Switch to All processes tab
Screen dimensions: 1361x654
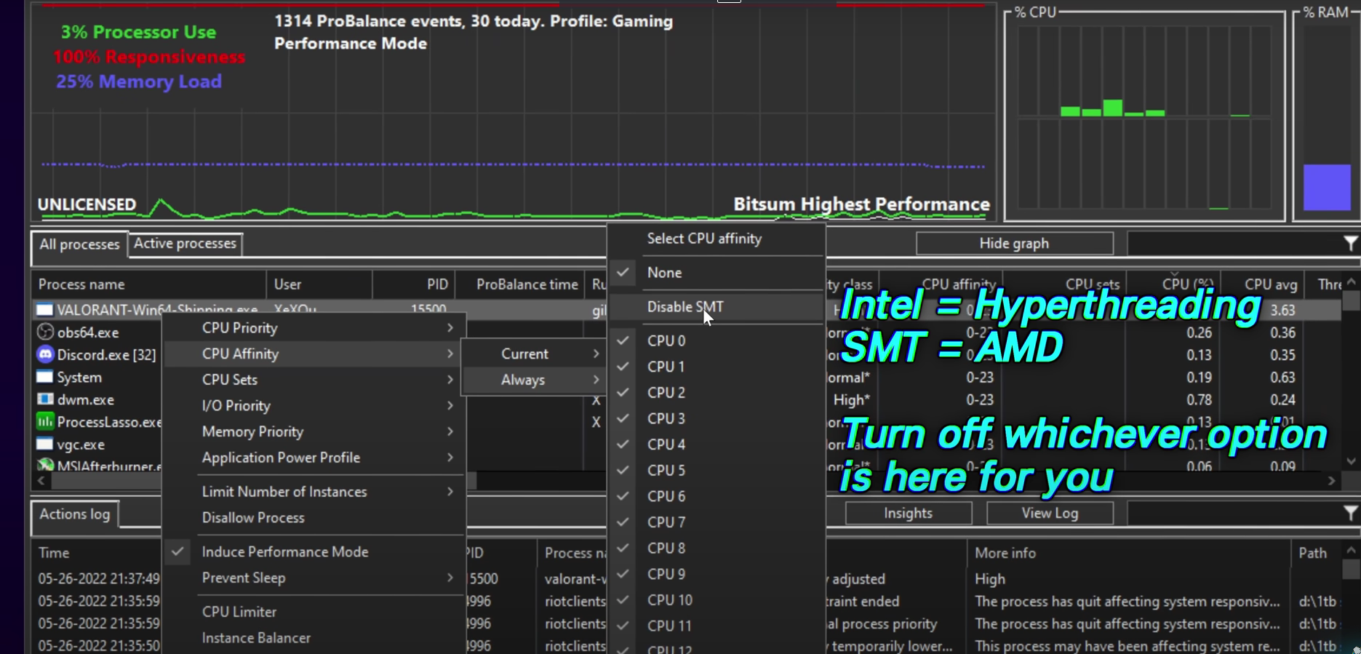point(79,244)
